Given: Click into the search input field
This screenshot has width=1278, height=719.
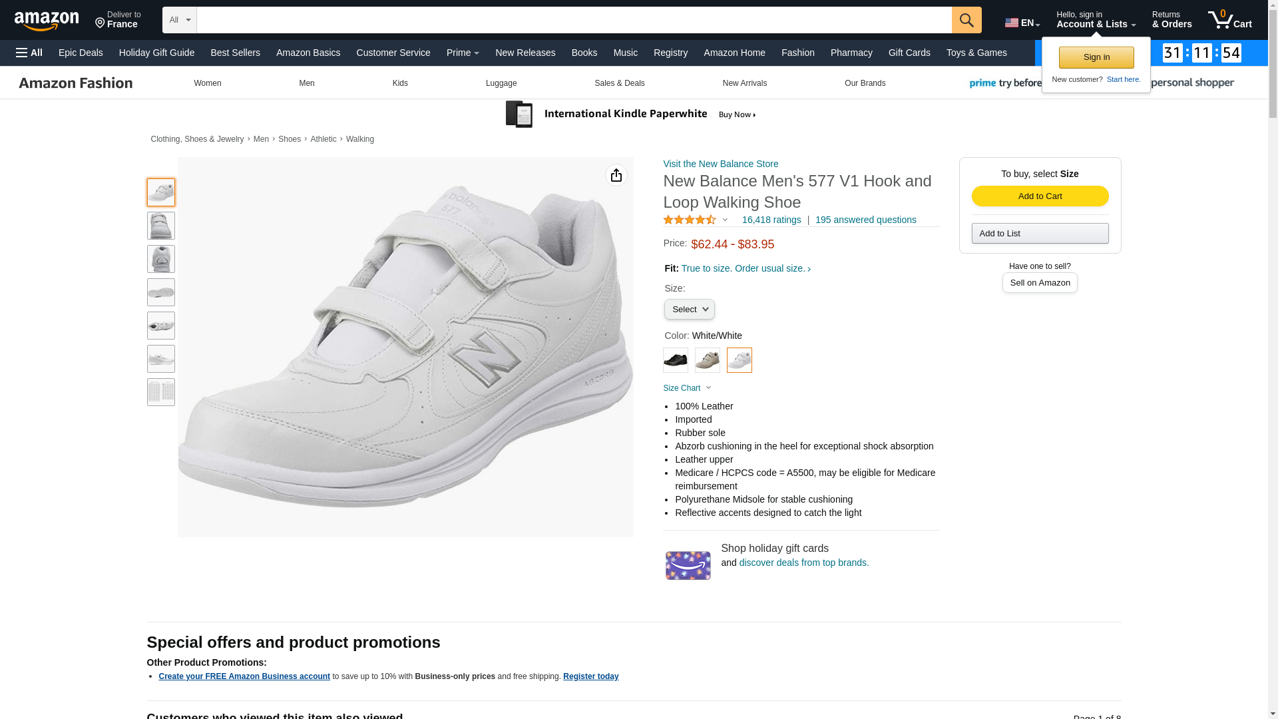Looking at the screenshot, I should (574, 20).
